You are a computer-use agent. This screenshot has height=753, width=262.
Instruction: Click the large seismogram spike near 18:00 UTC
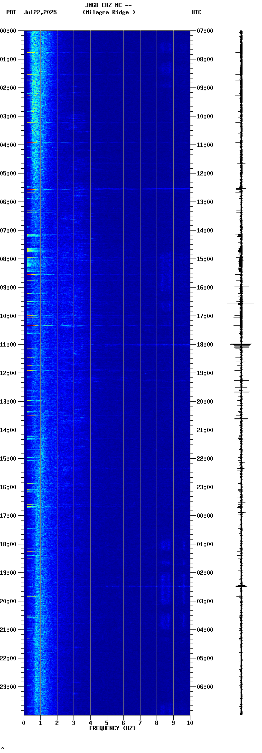[x=241, y=345]
